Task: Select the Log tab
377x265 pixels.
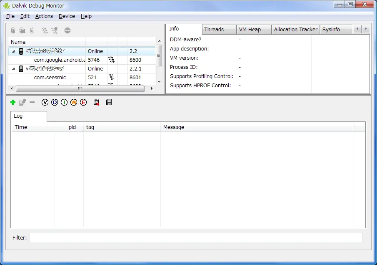Action: click(29, 116)
